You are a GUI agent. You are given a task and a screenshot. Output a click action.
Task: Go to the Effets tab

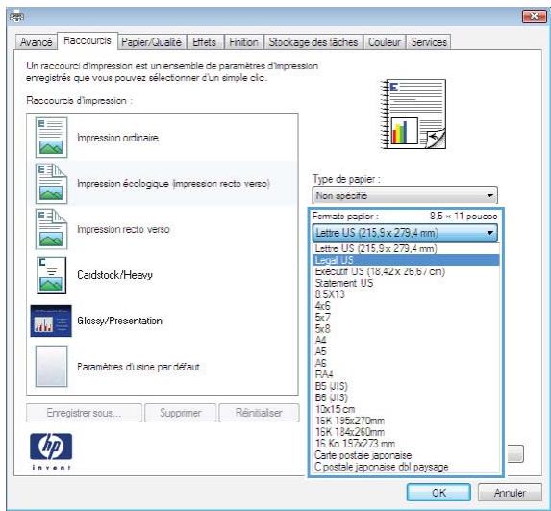click(204, 42)
